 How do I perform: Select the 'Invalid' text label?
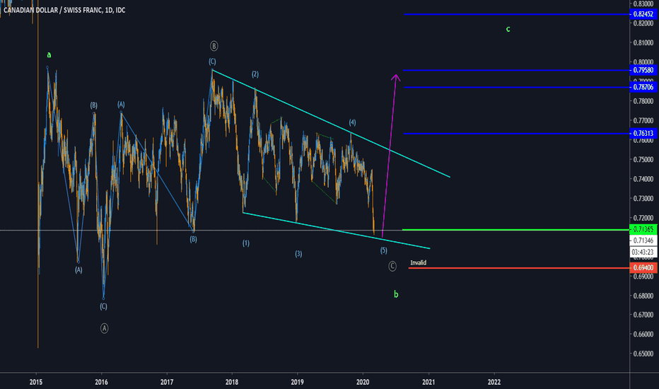[419, 263]
